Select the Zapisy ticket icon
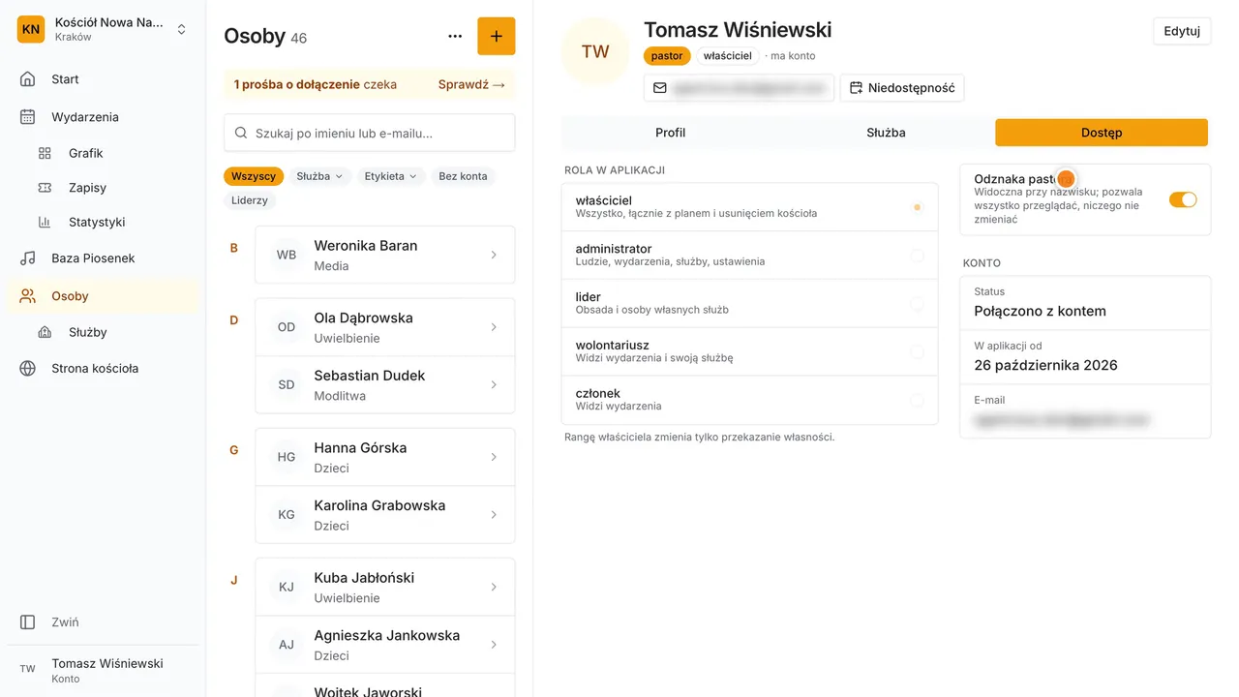Viewport: 1239px width, 697px height. pos(45,188)
